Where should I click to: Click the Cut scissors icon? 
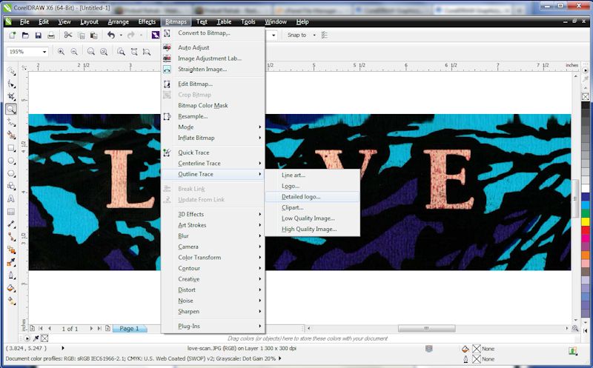click(x=68, y=35)
